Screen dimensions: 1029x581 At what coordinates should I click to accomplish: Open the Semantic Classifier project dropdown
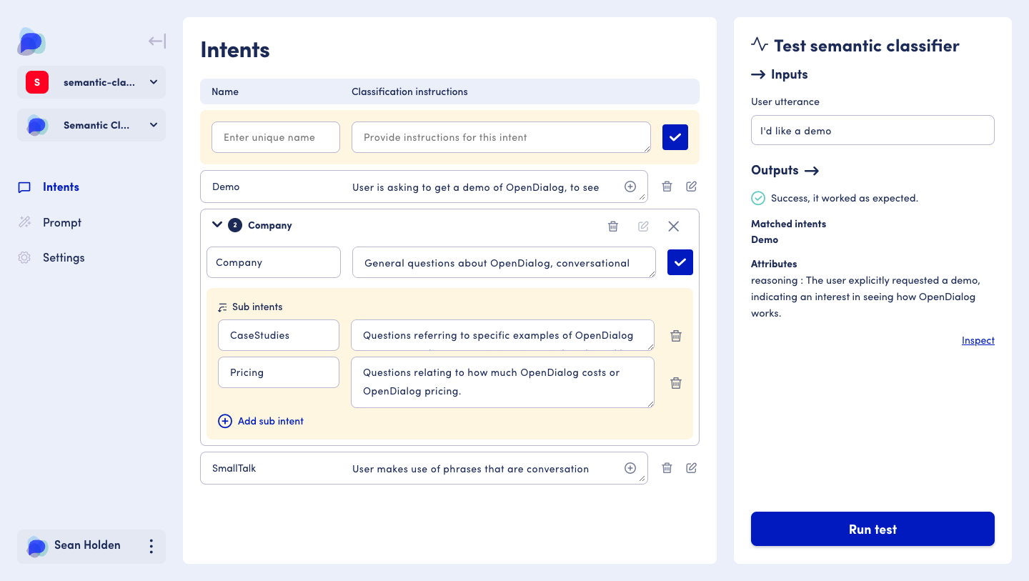tap(153, 125)
